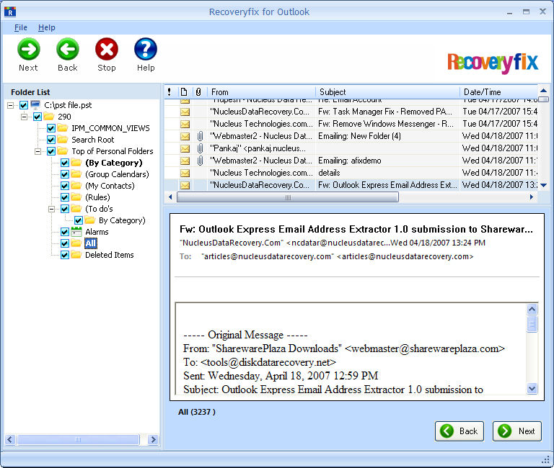Click envelope icon of Remove Windows Messenger email
This screenshot has height=468, width=554.
coord(185,124)
